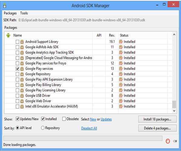Click the Done loading packages status text
The height and width of the screenshot is (151, 181).
point(20,145)
